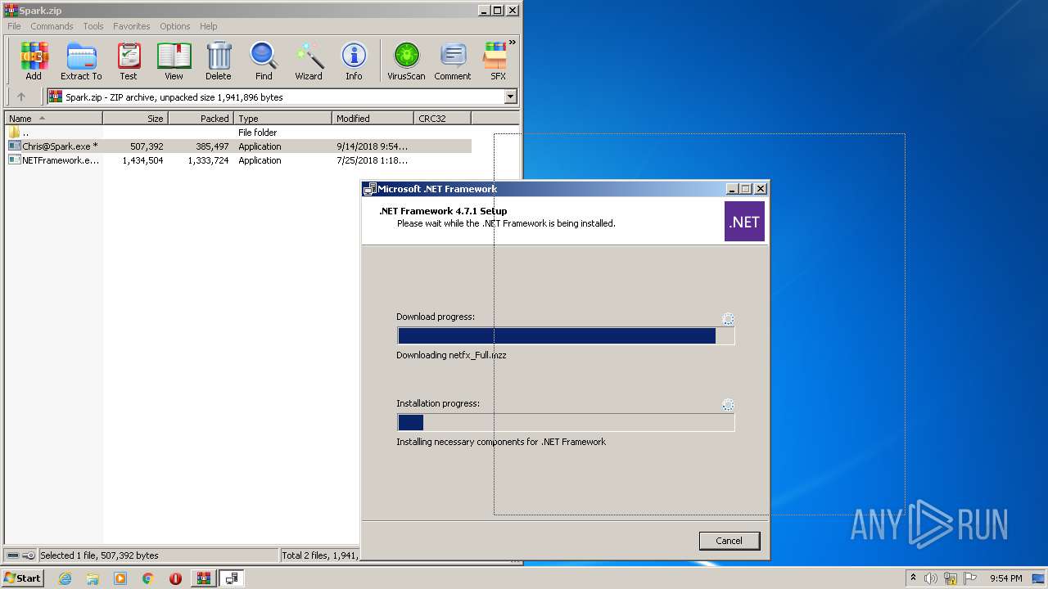The width and height of the screenshot is (1048, 589).
Task: Click the Download progress bar
Action: (566, 336)
